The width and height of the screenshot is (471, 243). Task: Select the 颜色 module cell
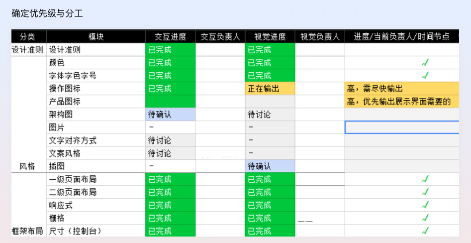coord(96,63)
